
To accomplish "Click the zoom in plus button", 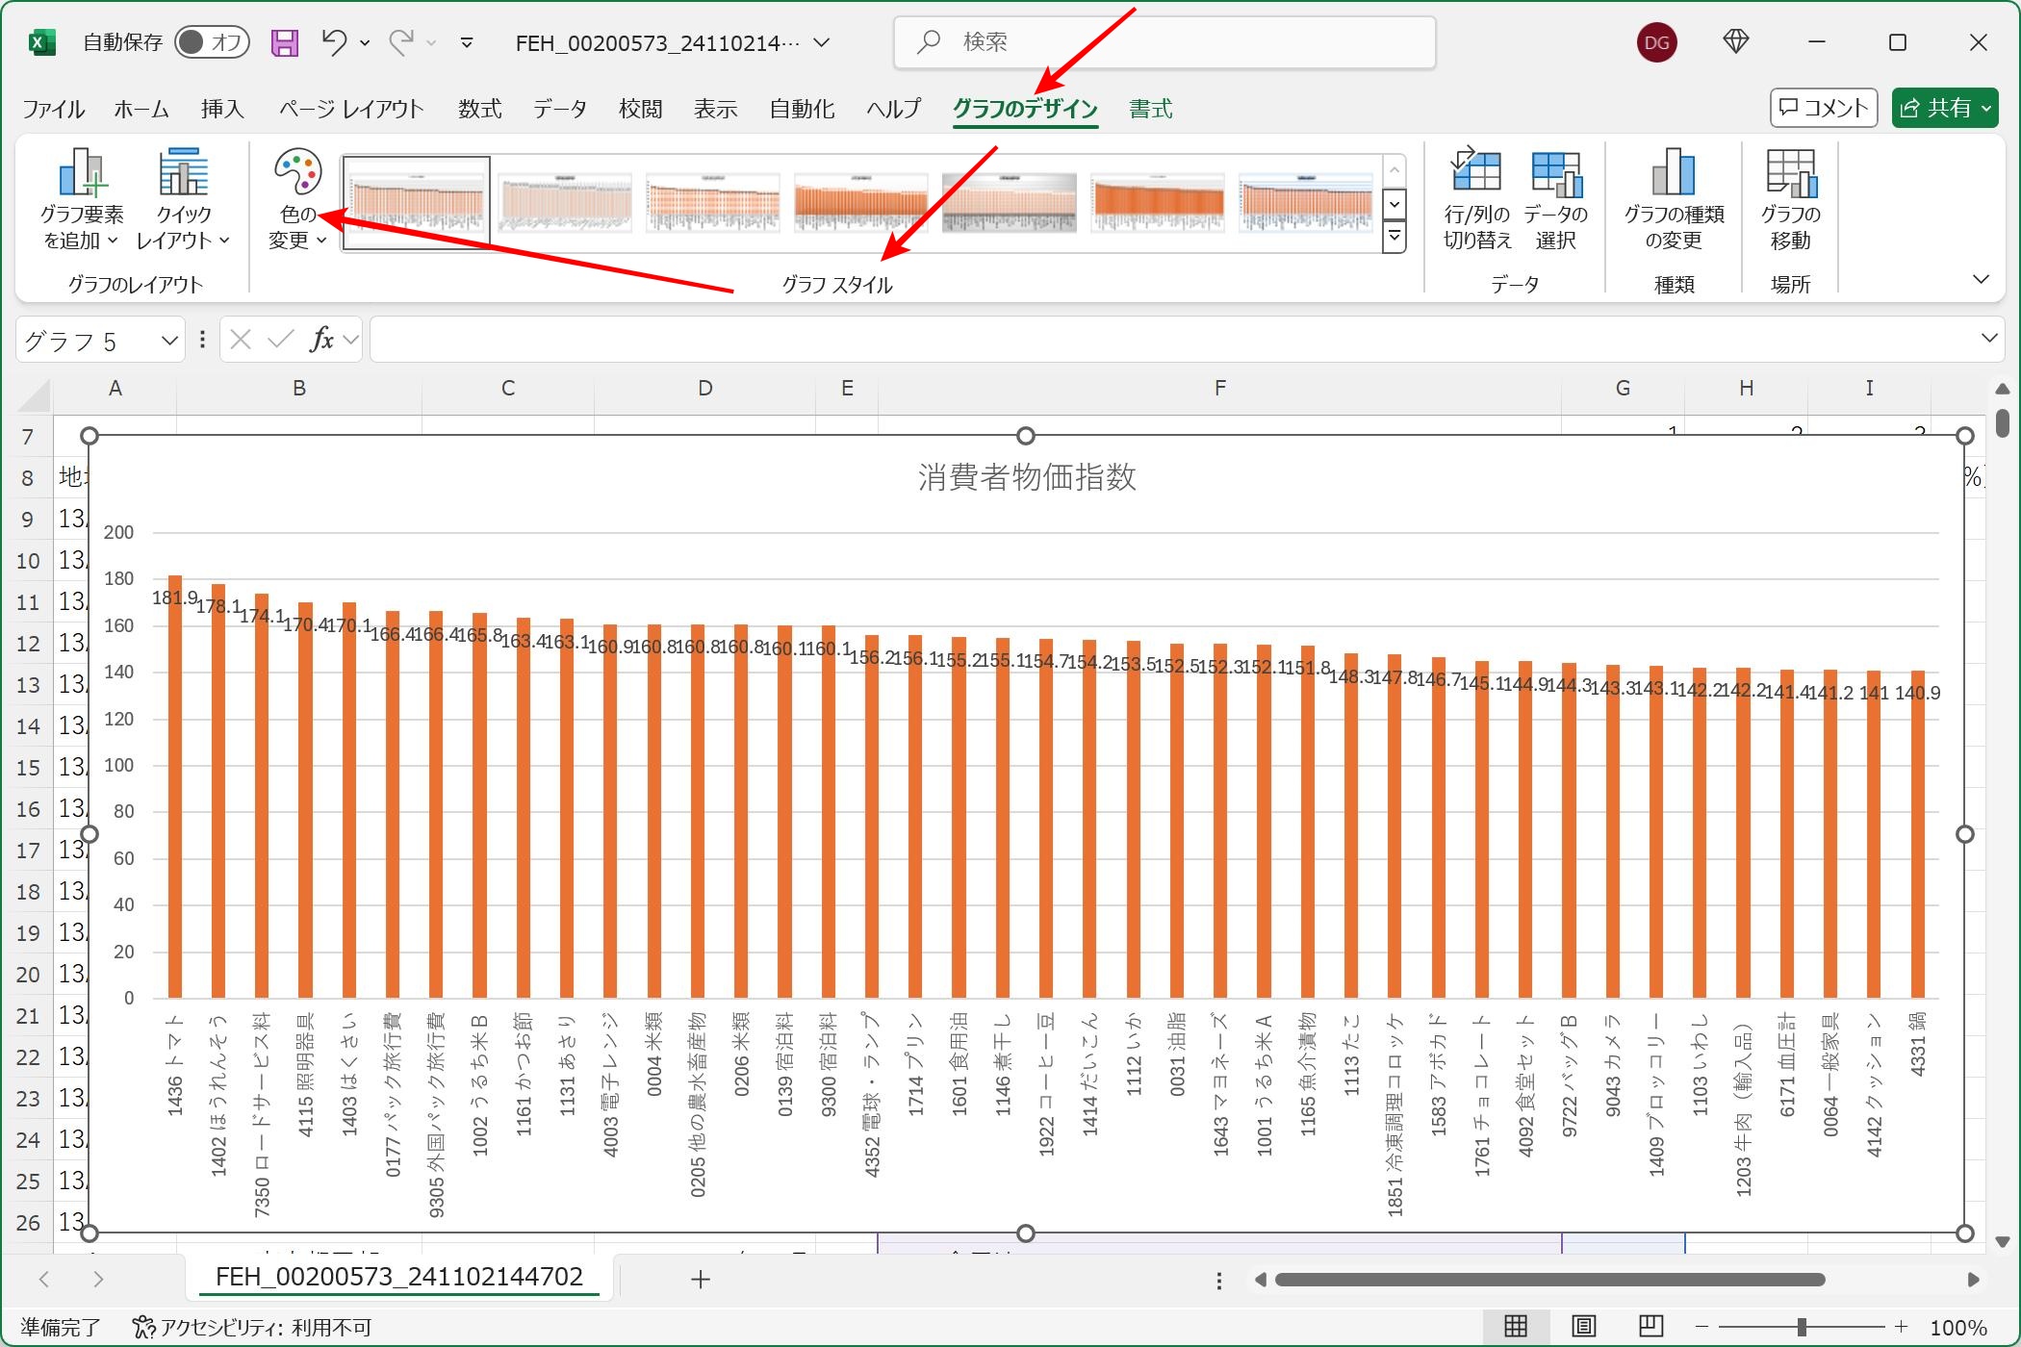I will [x=1901, y=1328].
